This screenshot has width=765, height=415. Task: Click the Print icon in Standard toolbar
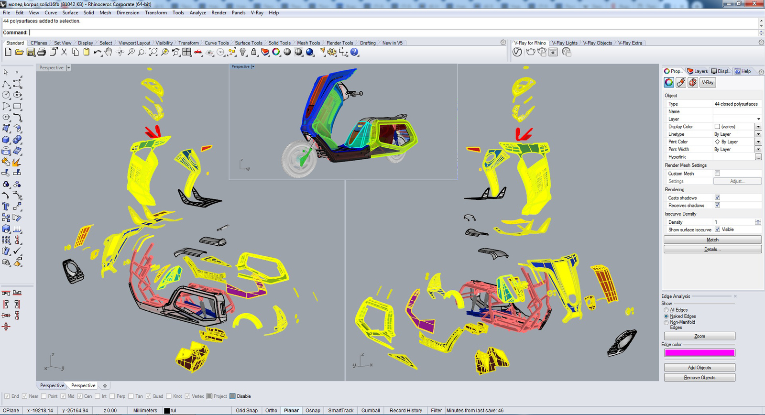tap(42, 52)
